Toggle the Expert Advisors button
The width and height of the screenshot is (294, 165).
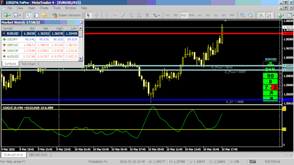tap(67, 15)
